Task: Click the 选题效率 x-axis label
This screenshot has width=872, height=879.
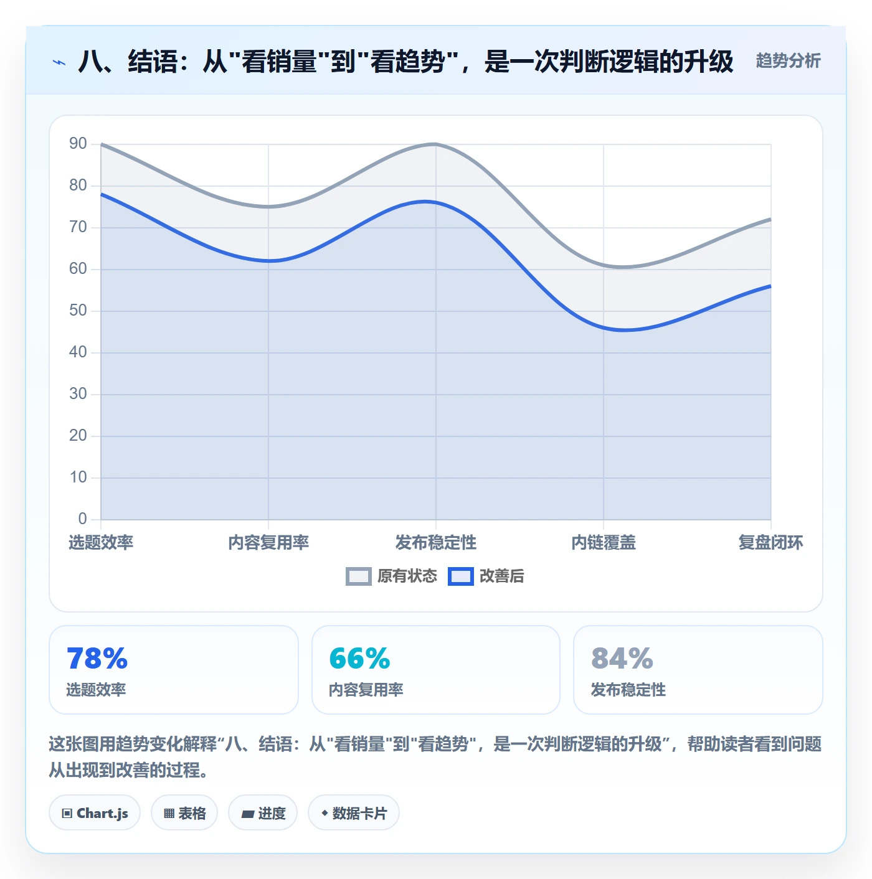Action: 101,543
